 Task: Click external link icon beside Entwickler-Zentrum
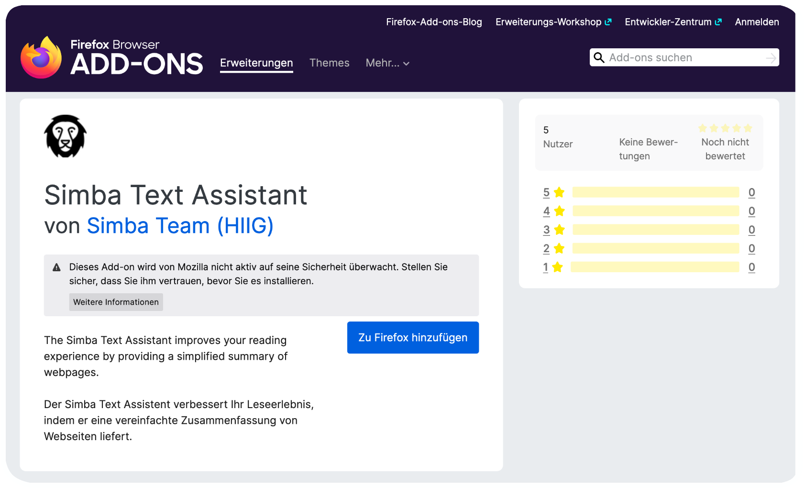[718, 22]
